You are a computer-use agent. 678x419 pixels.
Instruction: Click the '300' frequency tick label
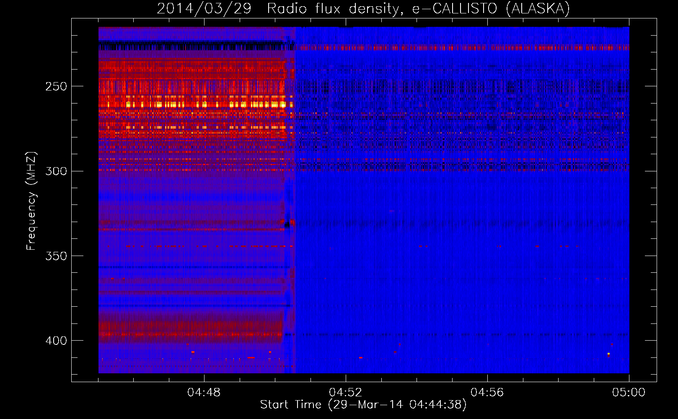pos(56,171)
